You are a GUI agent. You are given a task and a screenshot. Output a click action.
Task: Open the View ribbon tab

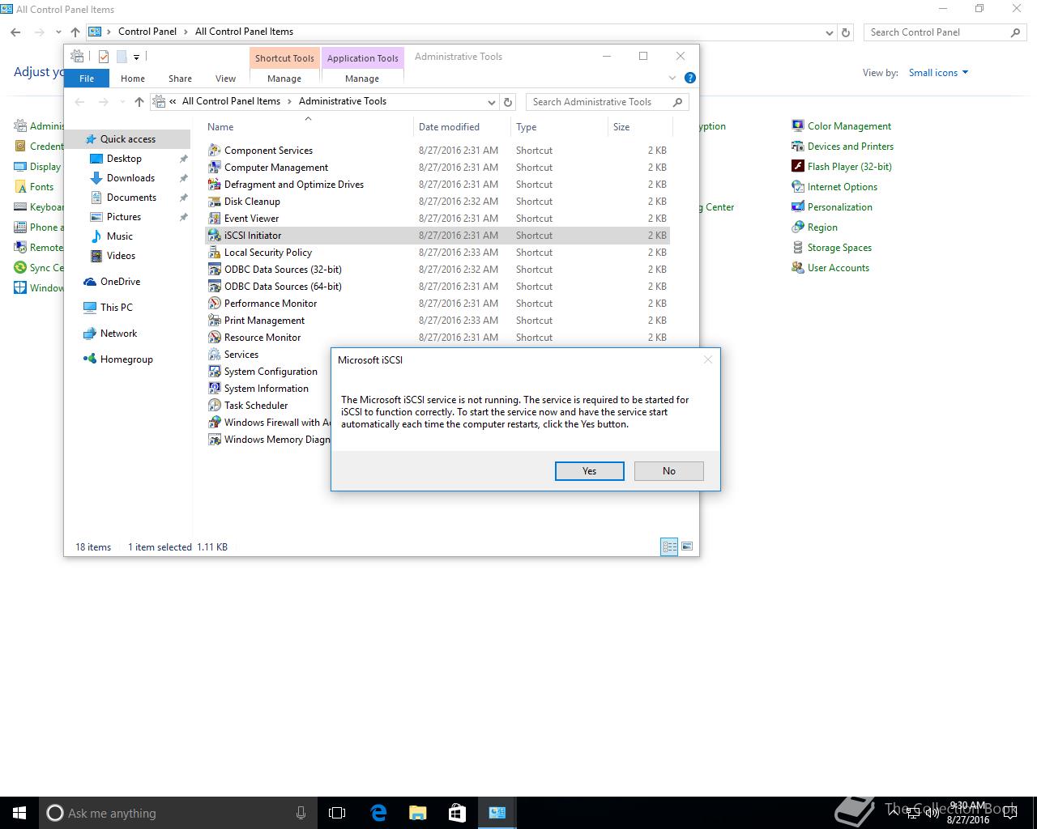[x=225, y=79]
